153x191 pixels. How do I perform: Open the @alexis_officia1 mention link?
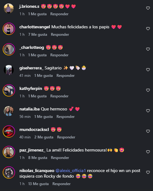71,171
